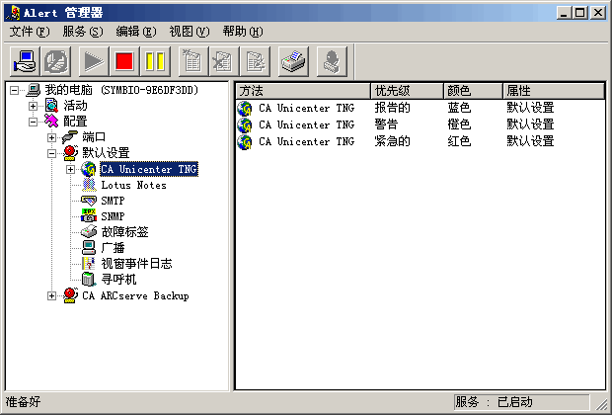Click the 配置 pink icon
Image resolution: width=612 pixels, height=415 pixels.
[x=51, y=122]
